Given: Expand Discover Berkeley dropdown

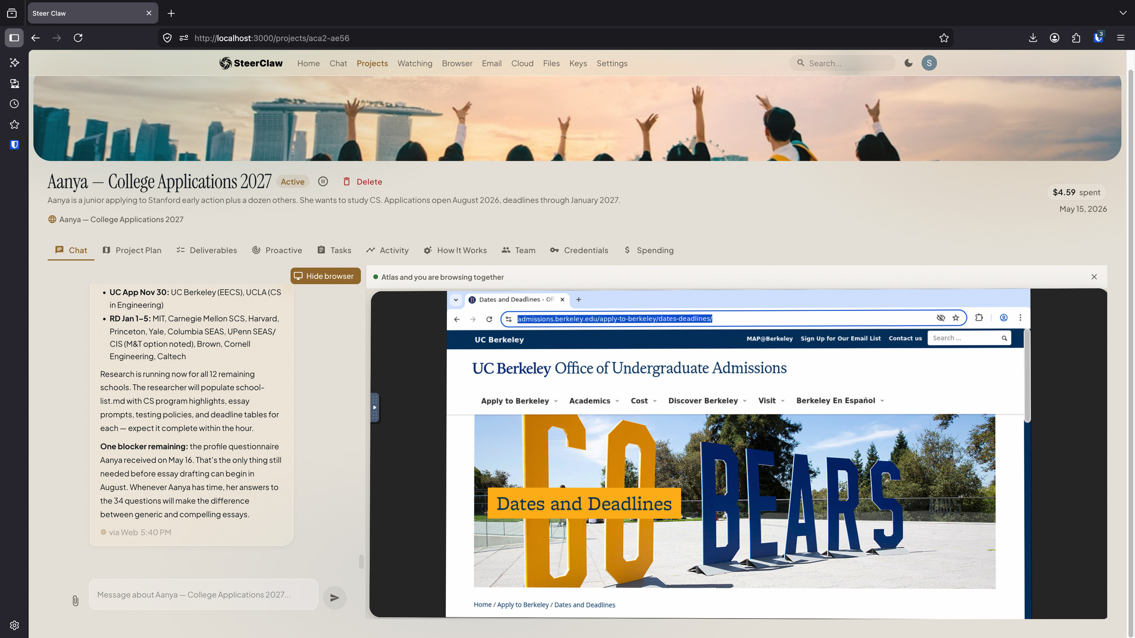Looking at the screenshot, I should [707, 401].
